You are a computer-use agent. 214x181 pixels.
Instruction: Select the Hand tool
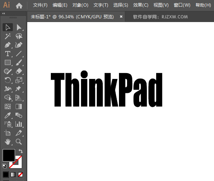pyautogui.click(x=8, y=142)
